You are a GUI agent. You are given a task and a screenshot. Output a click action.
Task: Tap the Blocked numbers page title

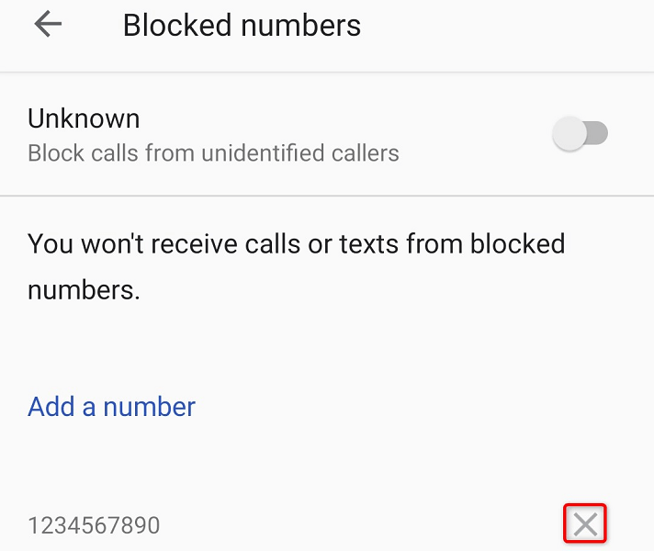(x=242, y=25)
